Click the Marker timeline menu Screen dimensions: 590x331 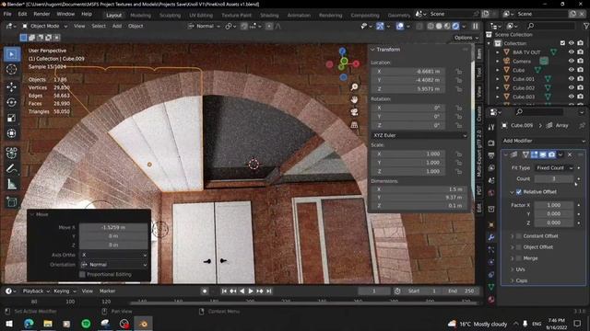click(107, 291)
